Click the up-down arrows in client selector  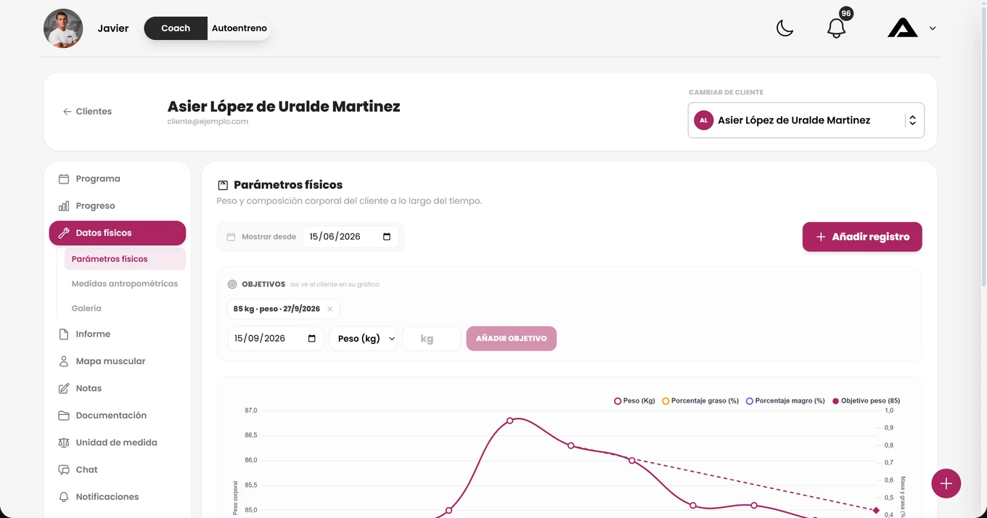tap(912, 120)
